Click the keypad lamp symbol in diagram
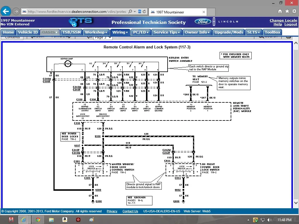This screenshot has height=224, width=299. coord(68,64)
